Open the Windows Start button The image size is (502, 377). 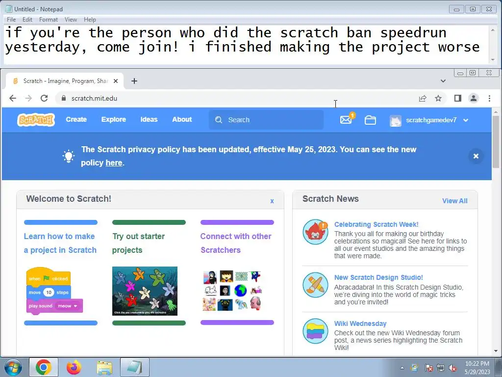12,367
